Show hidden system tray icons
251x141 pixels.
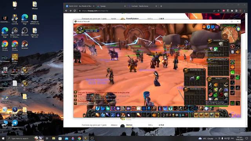[216, 138]
